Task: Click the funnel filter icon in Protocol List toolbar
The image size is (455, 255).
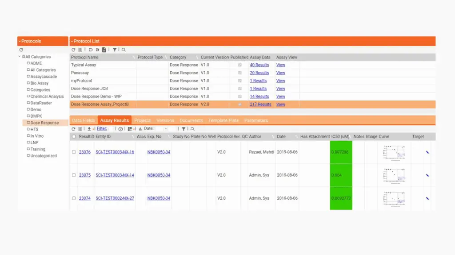Action: coord(115,50)
